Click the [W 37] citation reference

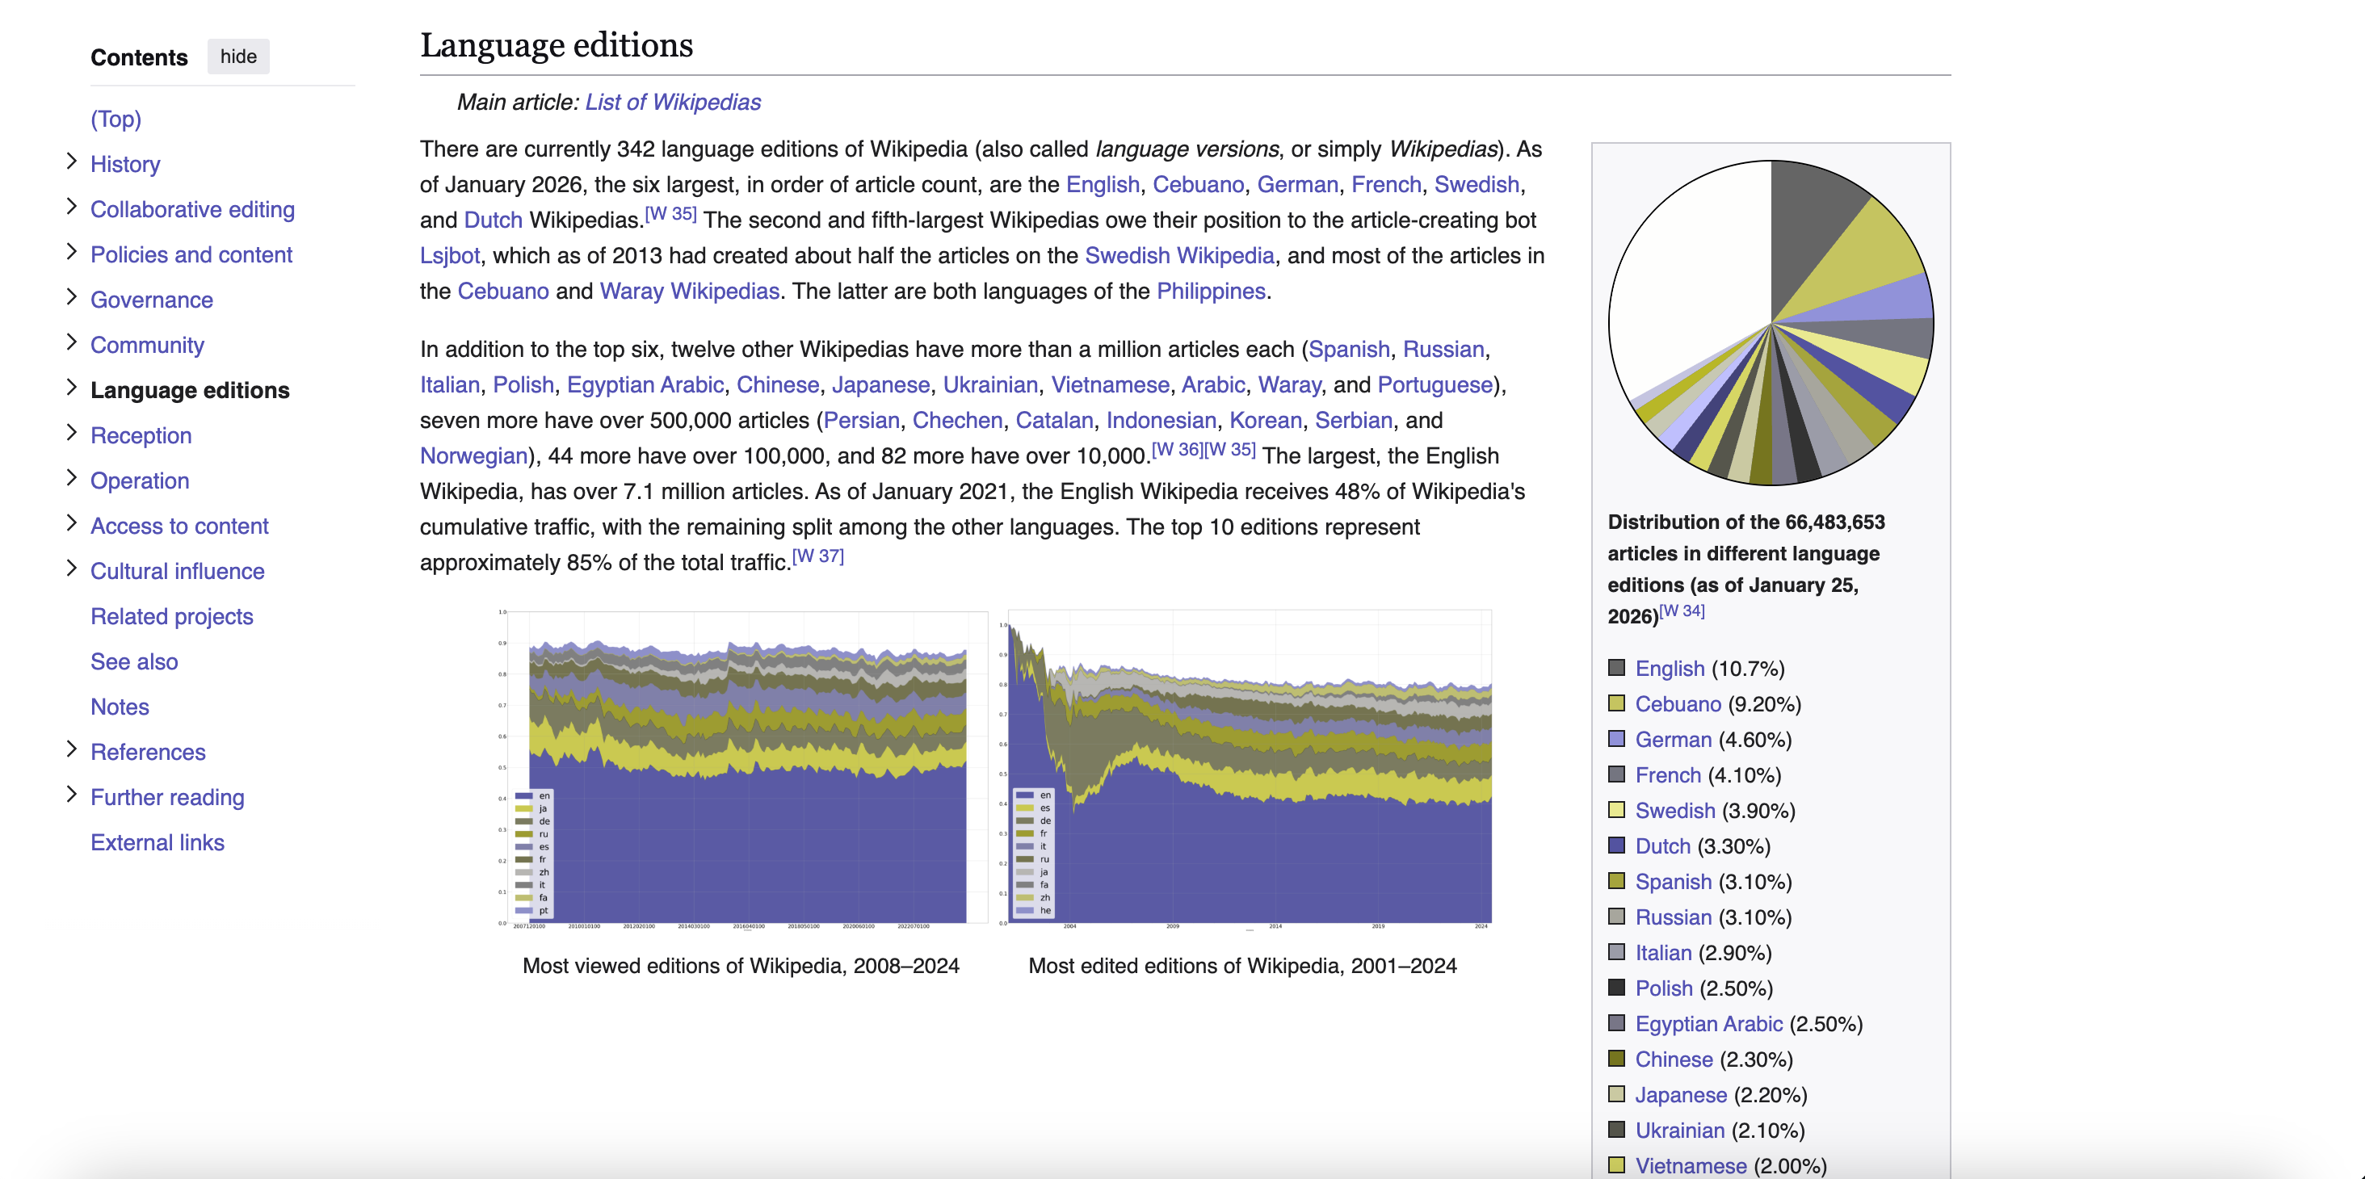tap(817, 556)
